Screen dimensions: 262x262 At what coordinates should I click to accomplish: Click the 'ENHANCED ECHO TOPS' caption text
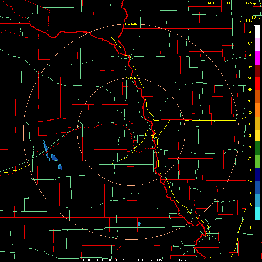click(102, 260)
